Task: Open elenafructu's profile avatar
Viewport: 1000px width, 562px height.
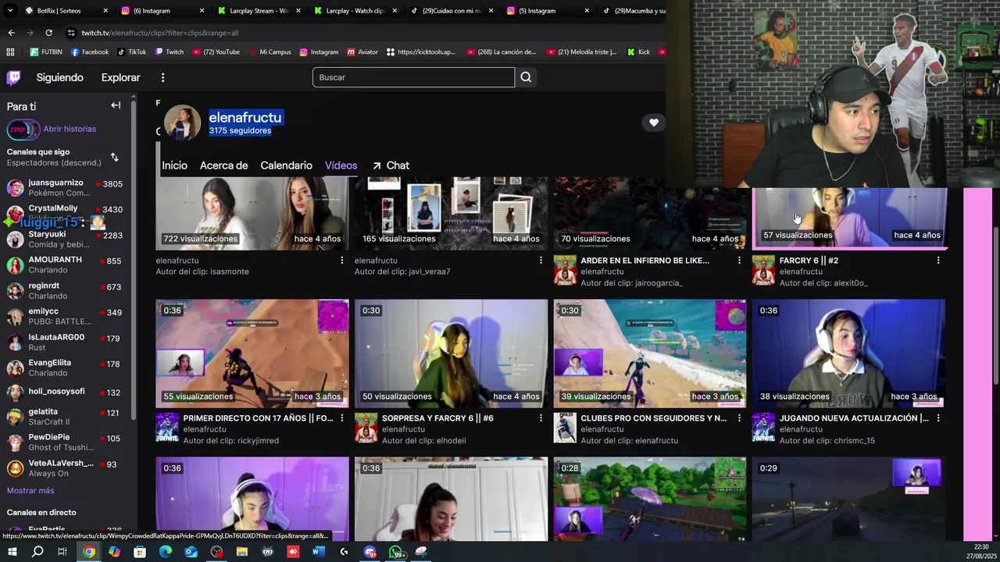Action: point(182,123)
